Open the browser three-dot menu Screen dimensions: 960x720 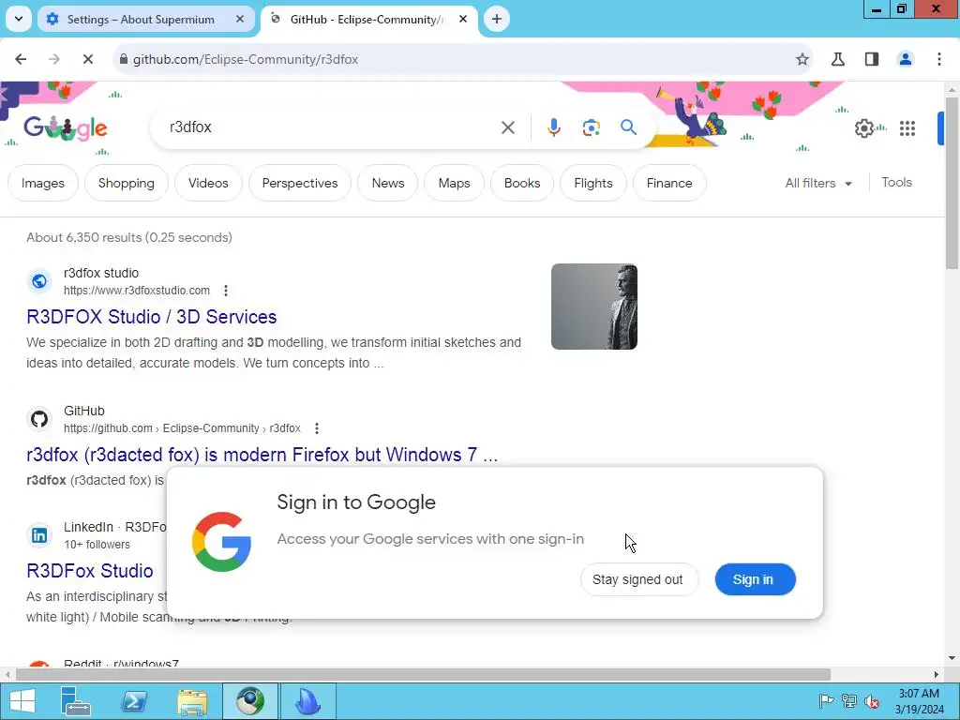(939, 59)
